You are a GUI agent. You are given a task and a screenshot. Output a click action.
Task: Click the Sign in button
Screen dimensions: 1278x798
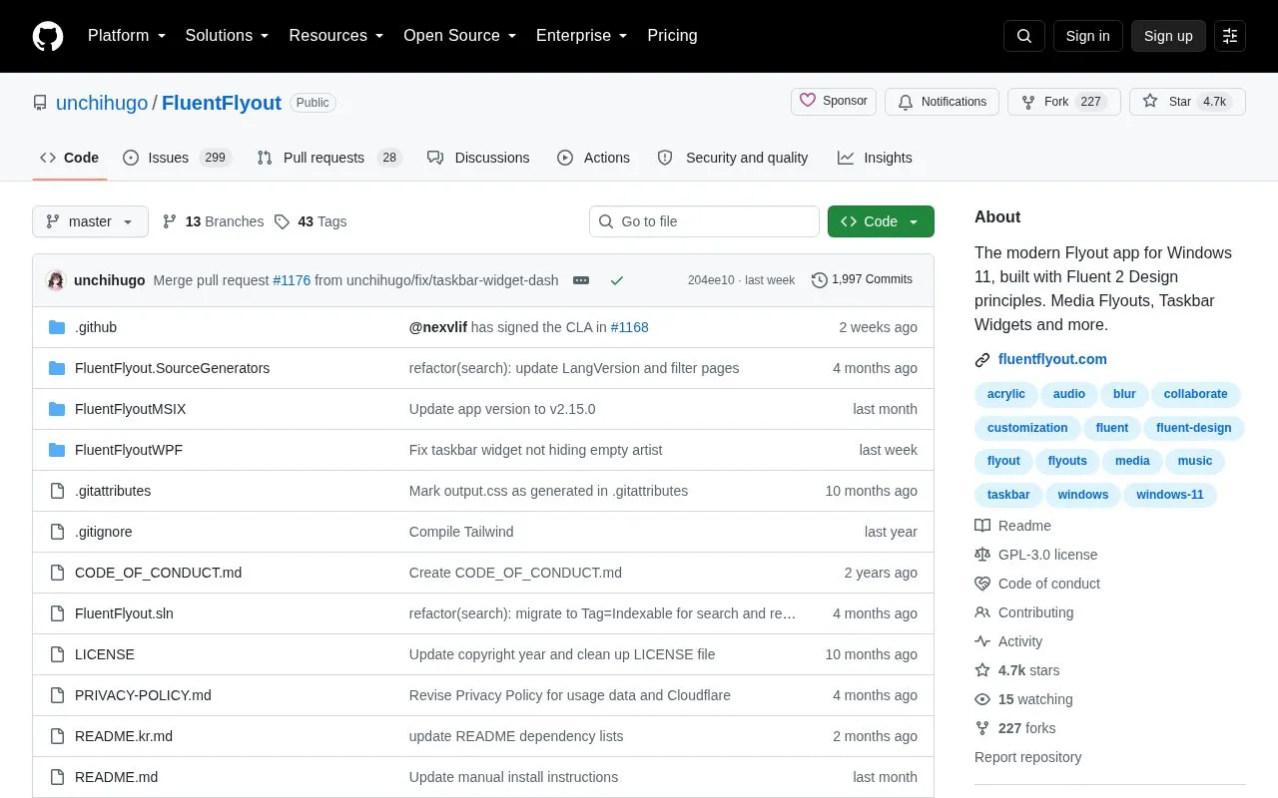point(1088,36)
